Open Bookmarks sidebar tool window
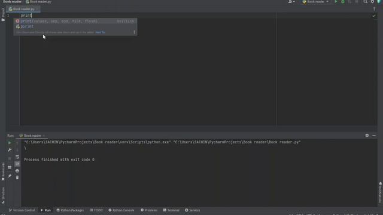383x215 pixels. [3, 171]
